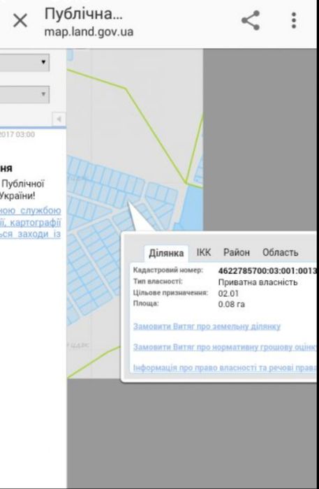Tap the share icon in header
The image size is (319, 489).
point(251,20)
